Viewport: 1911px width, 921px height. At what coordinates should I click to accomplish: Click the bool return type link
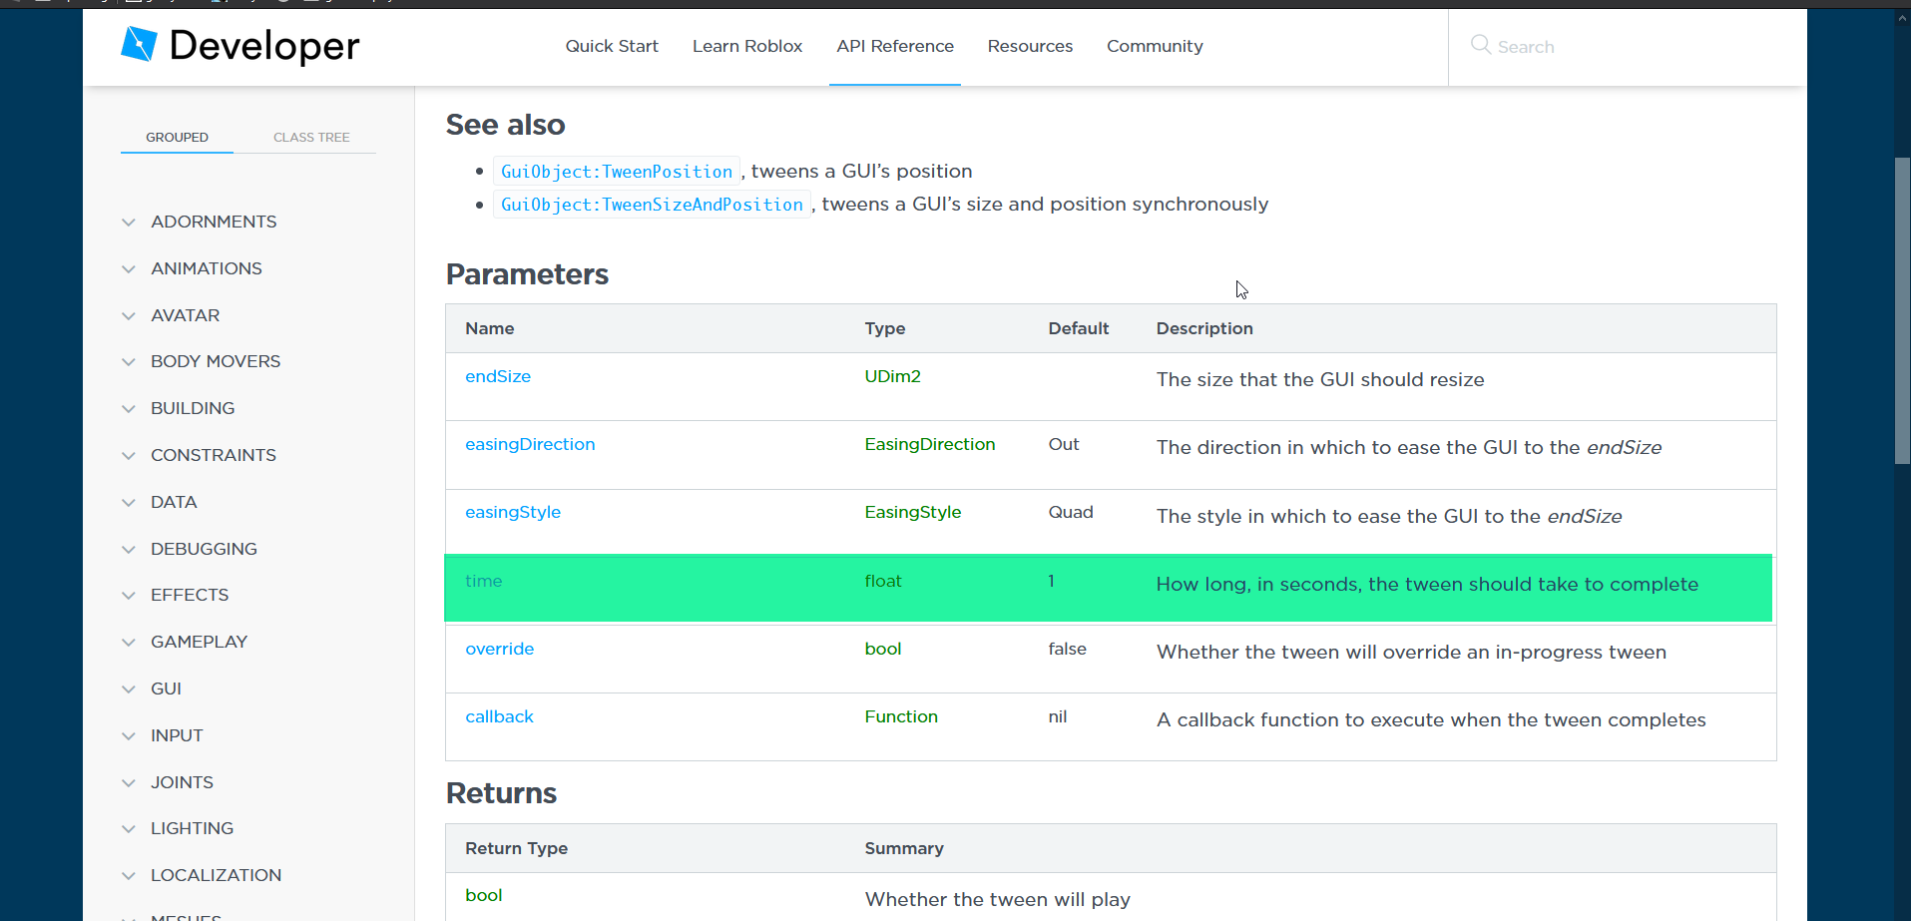tap(483, 895)
